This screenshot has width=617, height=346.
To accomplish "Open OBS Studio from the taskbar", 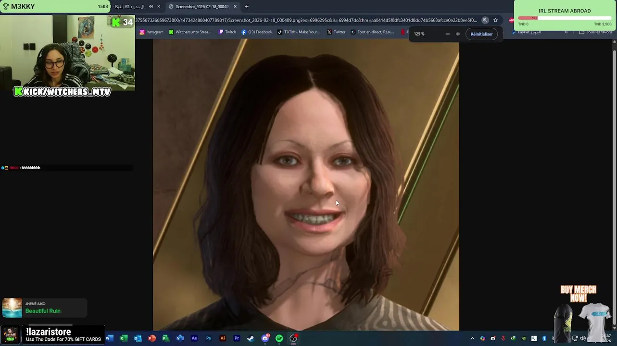I will (293, 338).
